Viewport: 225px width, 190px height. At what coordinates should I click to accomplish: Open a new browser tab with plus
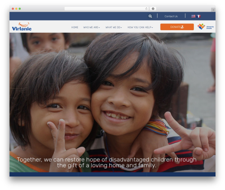point(213,10)
